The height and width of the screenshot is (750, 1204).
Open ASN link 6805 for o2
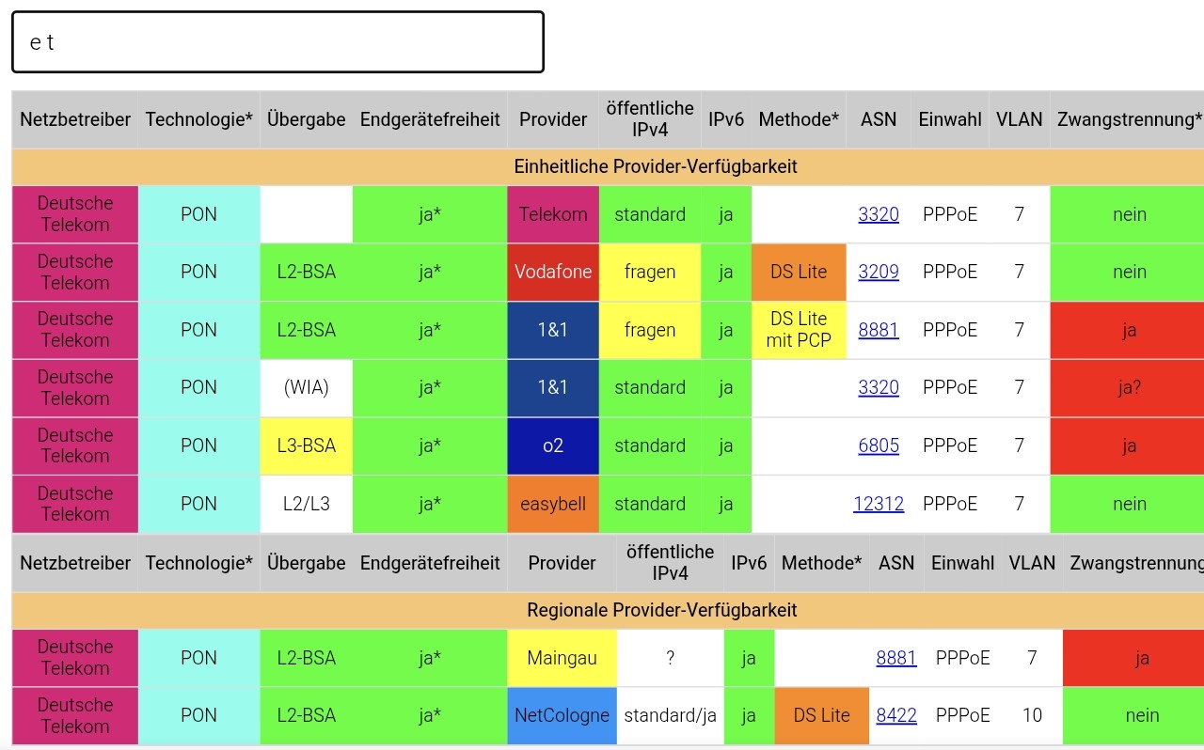coord(879,445)
